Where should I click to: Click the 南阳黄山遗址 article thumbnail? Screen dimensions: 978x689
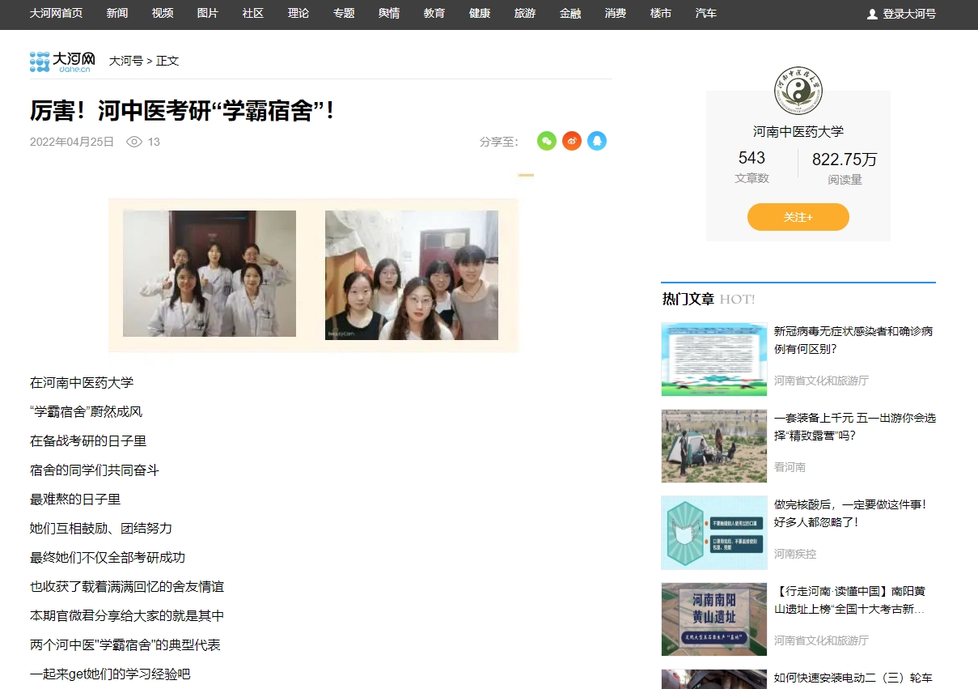(713, 619)
